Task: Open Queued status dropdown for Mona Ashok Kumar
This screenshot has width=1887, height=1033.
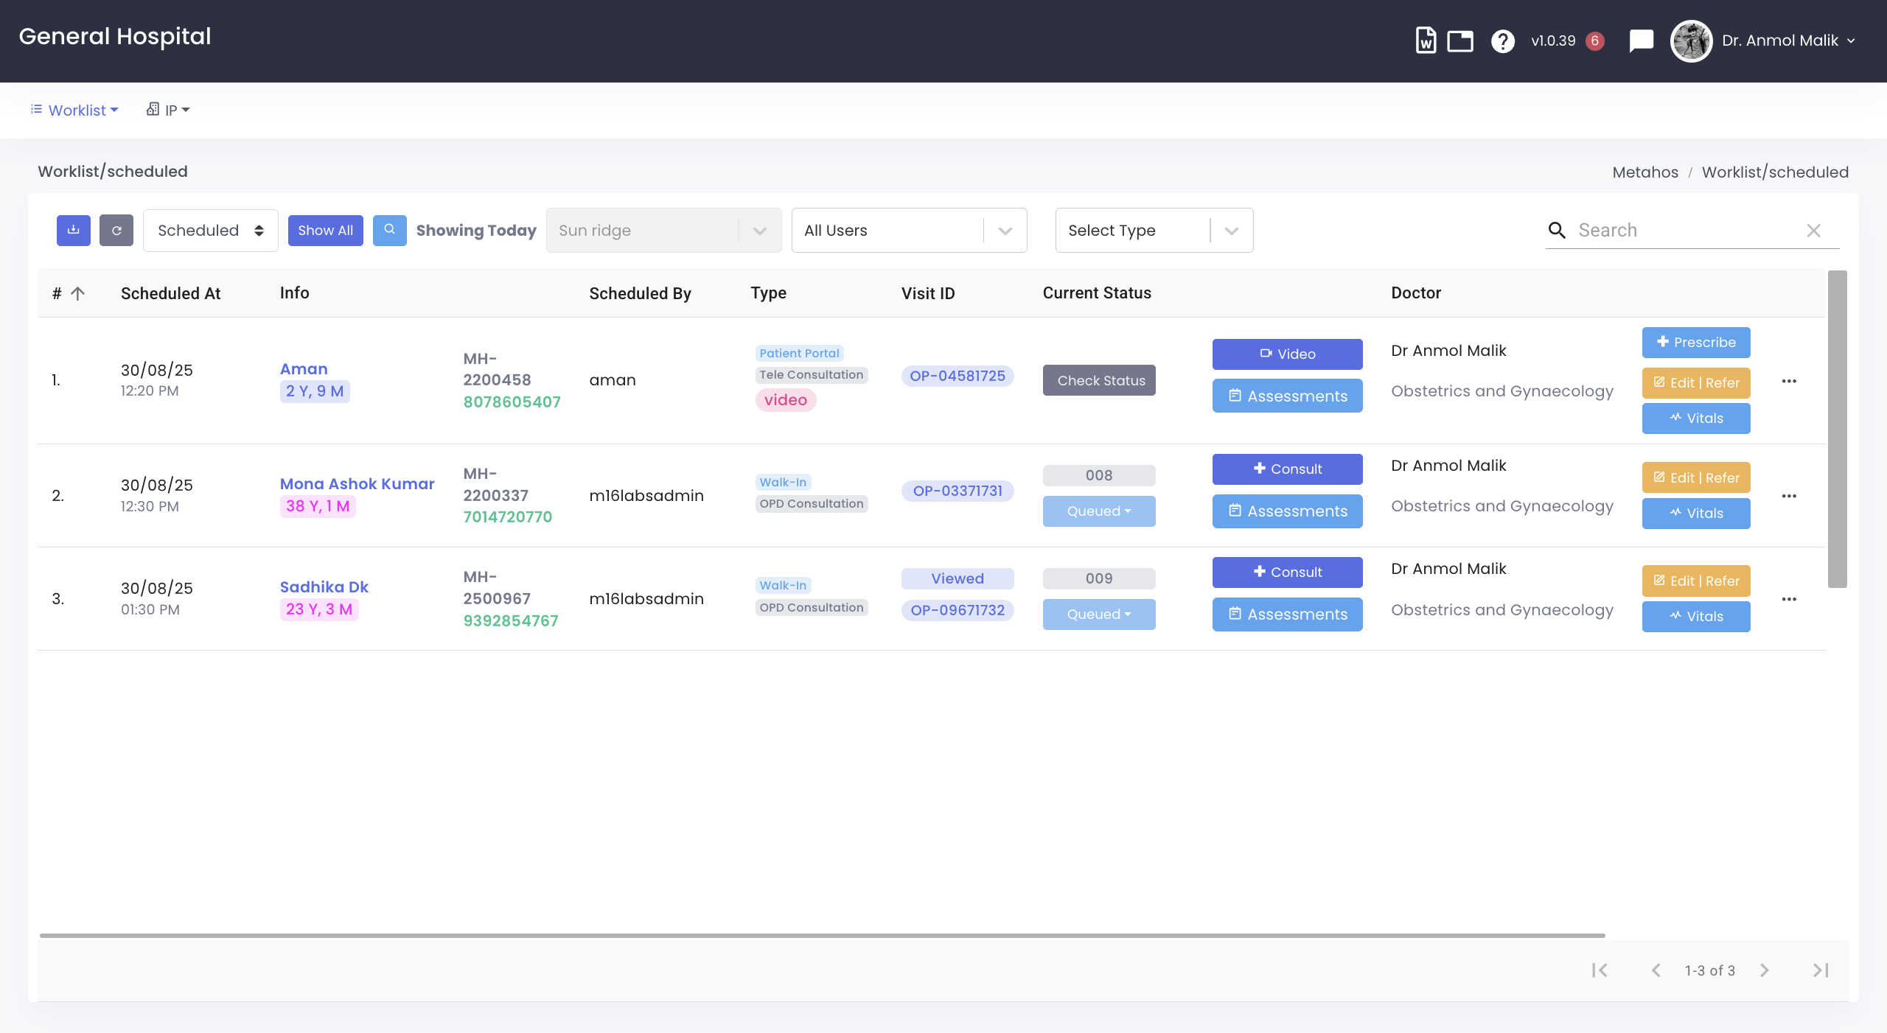Action: pos(1098,511)
